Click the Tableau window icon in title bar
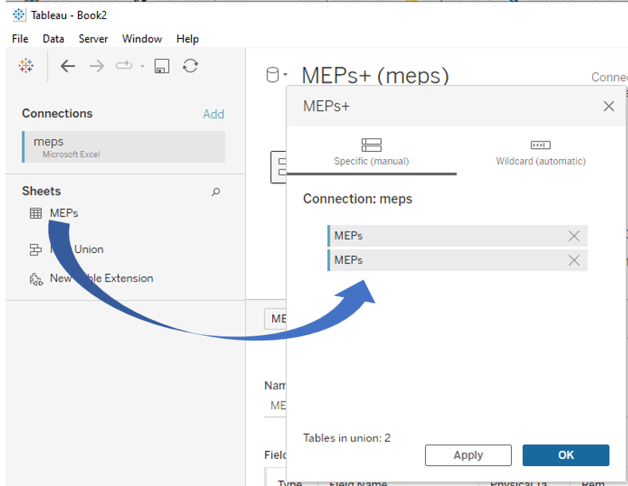The height and width of the screenshot is (486, 628). 18,15
